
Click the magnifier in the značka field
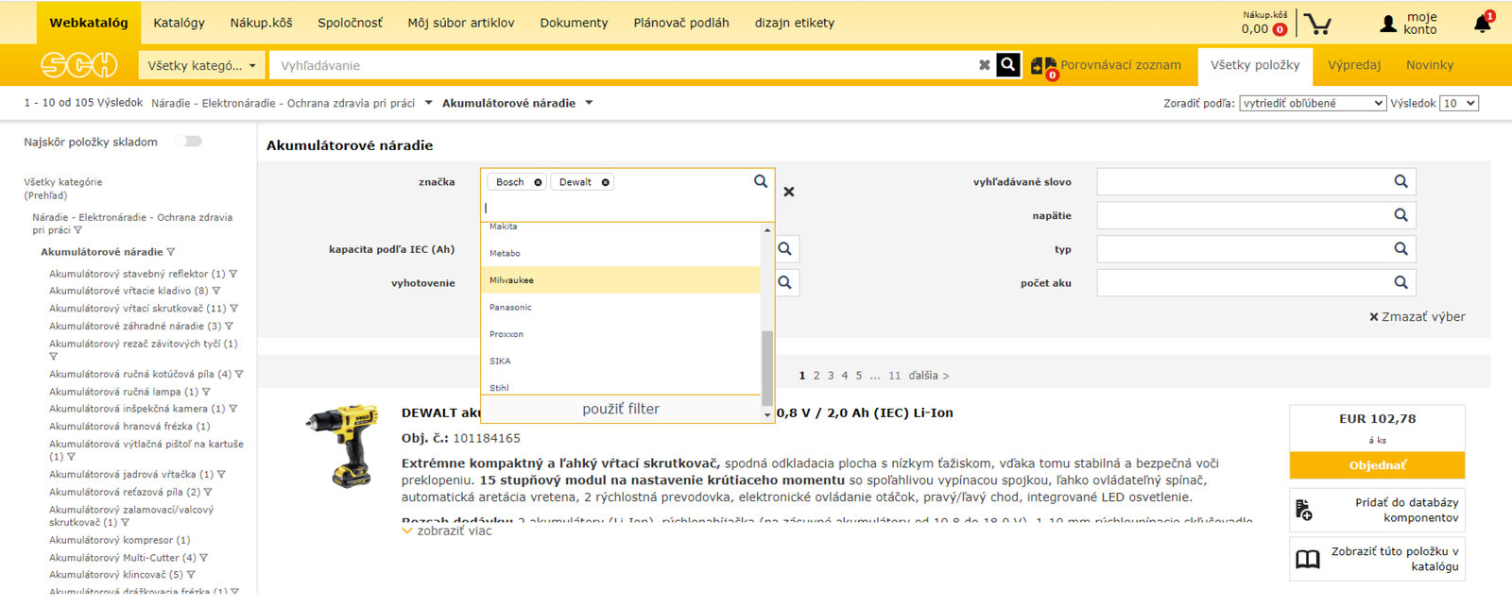pos(761,181)
